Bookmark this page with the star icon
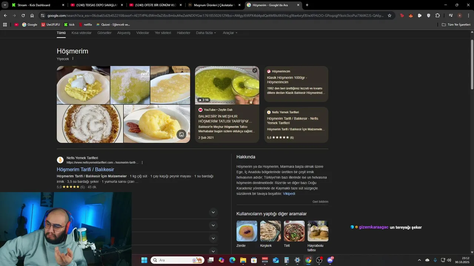 (x=390, y=16)
